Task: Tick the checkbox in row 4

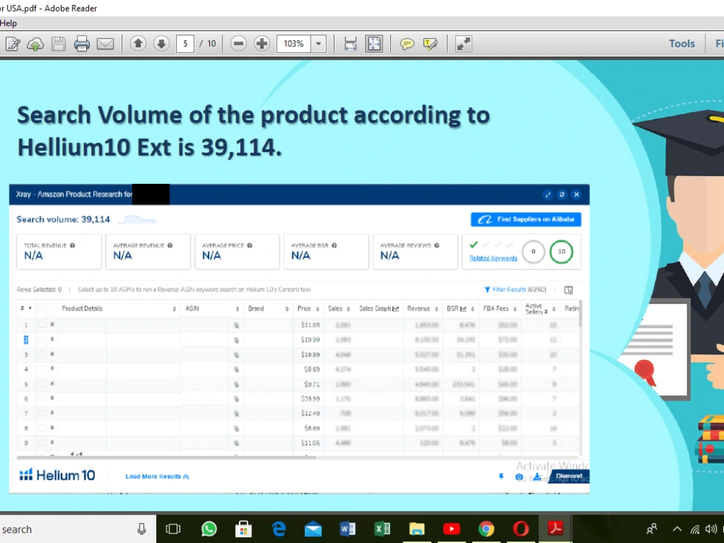Action: 41,369
